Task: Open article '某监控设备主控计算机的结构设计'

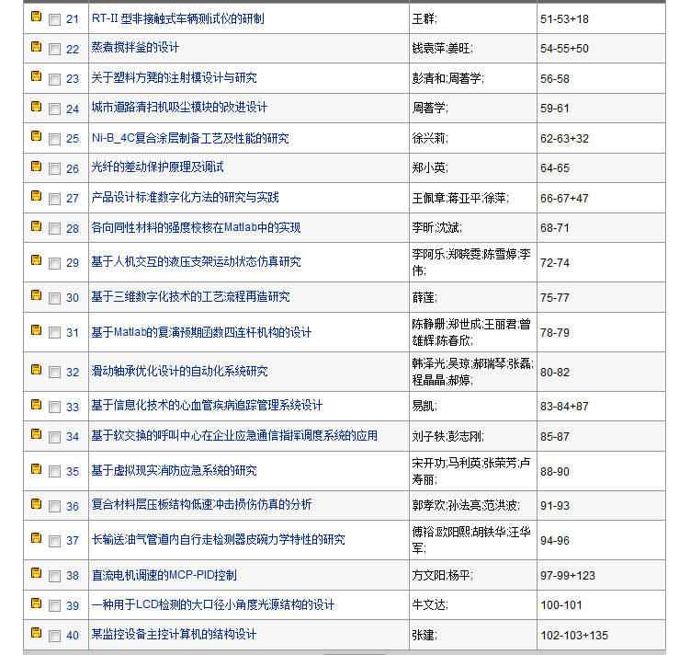Action: click(174, 634)
